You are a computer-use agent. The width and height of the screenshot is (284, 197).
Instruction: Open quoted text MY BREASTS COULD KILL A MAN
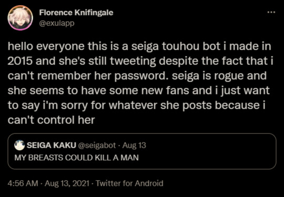click(76, 158)
